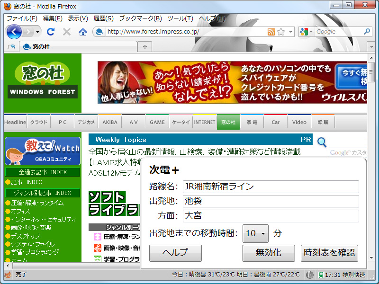Click the Stop loading X icon

pos(66,32)
